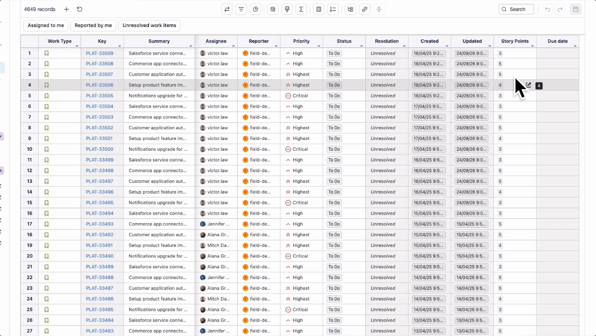Select row number 10 header
596x336 pixels.
[29, 149]
